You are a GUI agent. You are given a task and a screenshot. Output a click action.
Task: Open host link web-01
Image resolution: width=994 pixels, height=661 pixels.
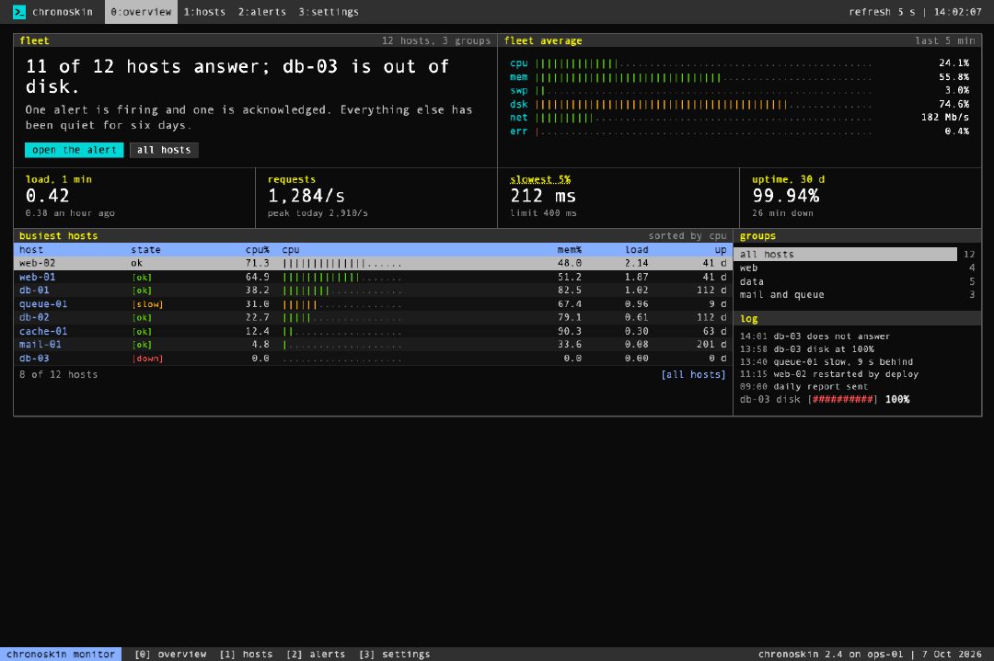(38, 278)
